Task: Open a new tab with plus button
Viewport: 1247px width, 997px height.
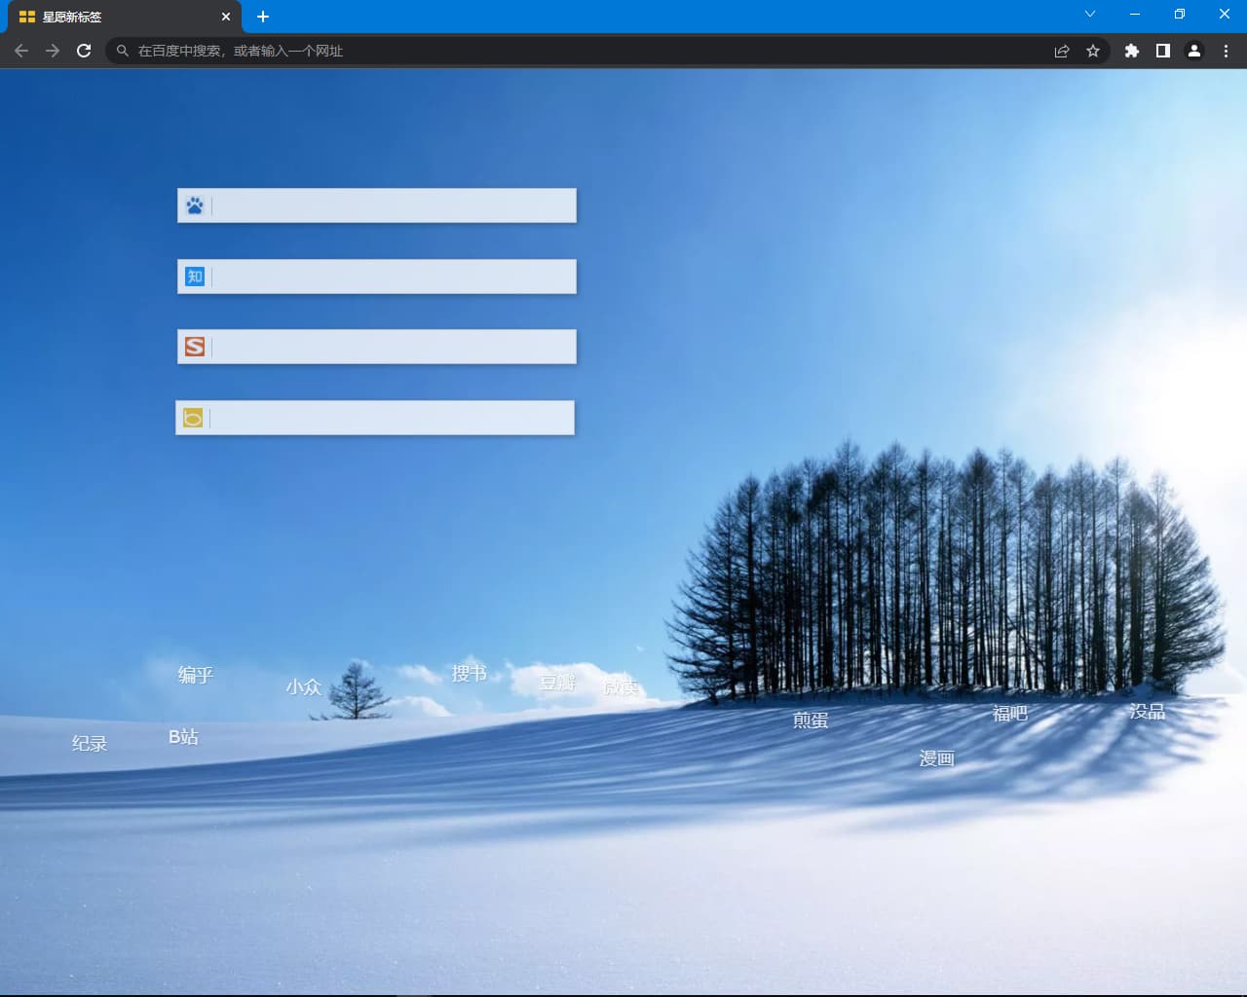Action: click(263, 17)
